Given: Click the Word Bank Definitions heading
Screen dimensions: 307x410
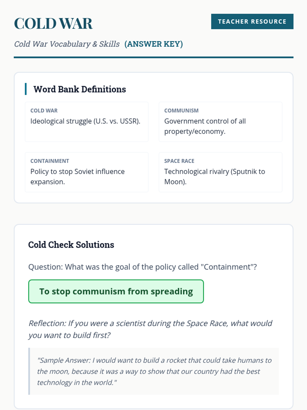Looking at the screenshot, I should tap(80, 89).
